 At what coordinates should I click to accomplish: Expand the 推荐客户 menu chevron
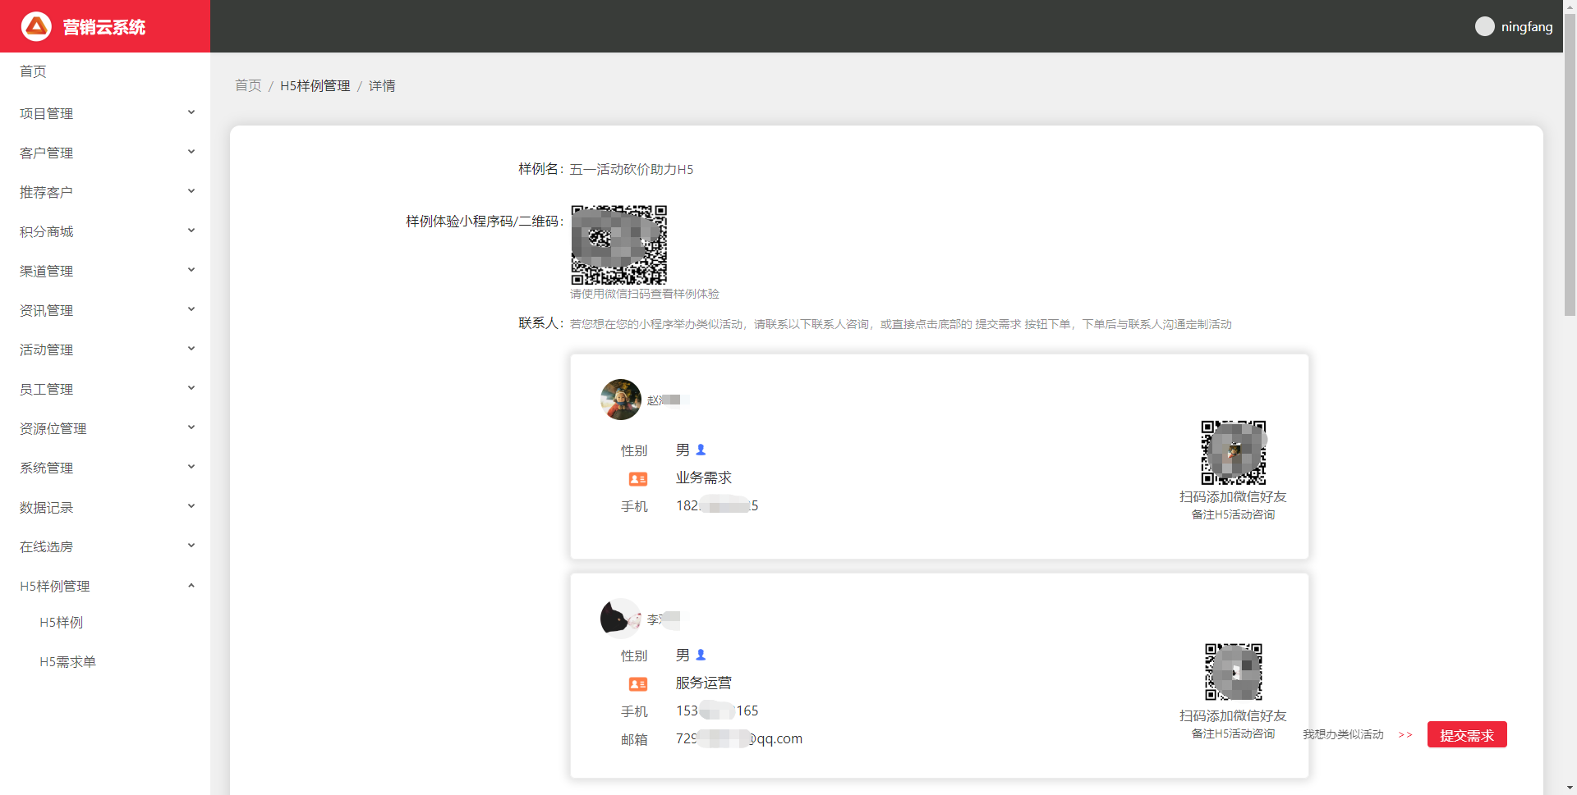click(x=191, y=191)
